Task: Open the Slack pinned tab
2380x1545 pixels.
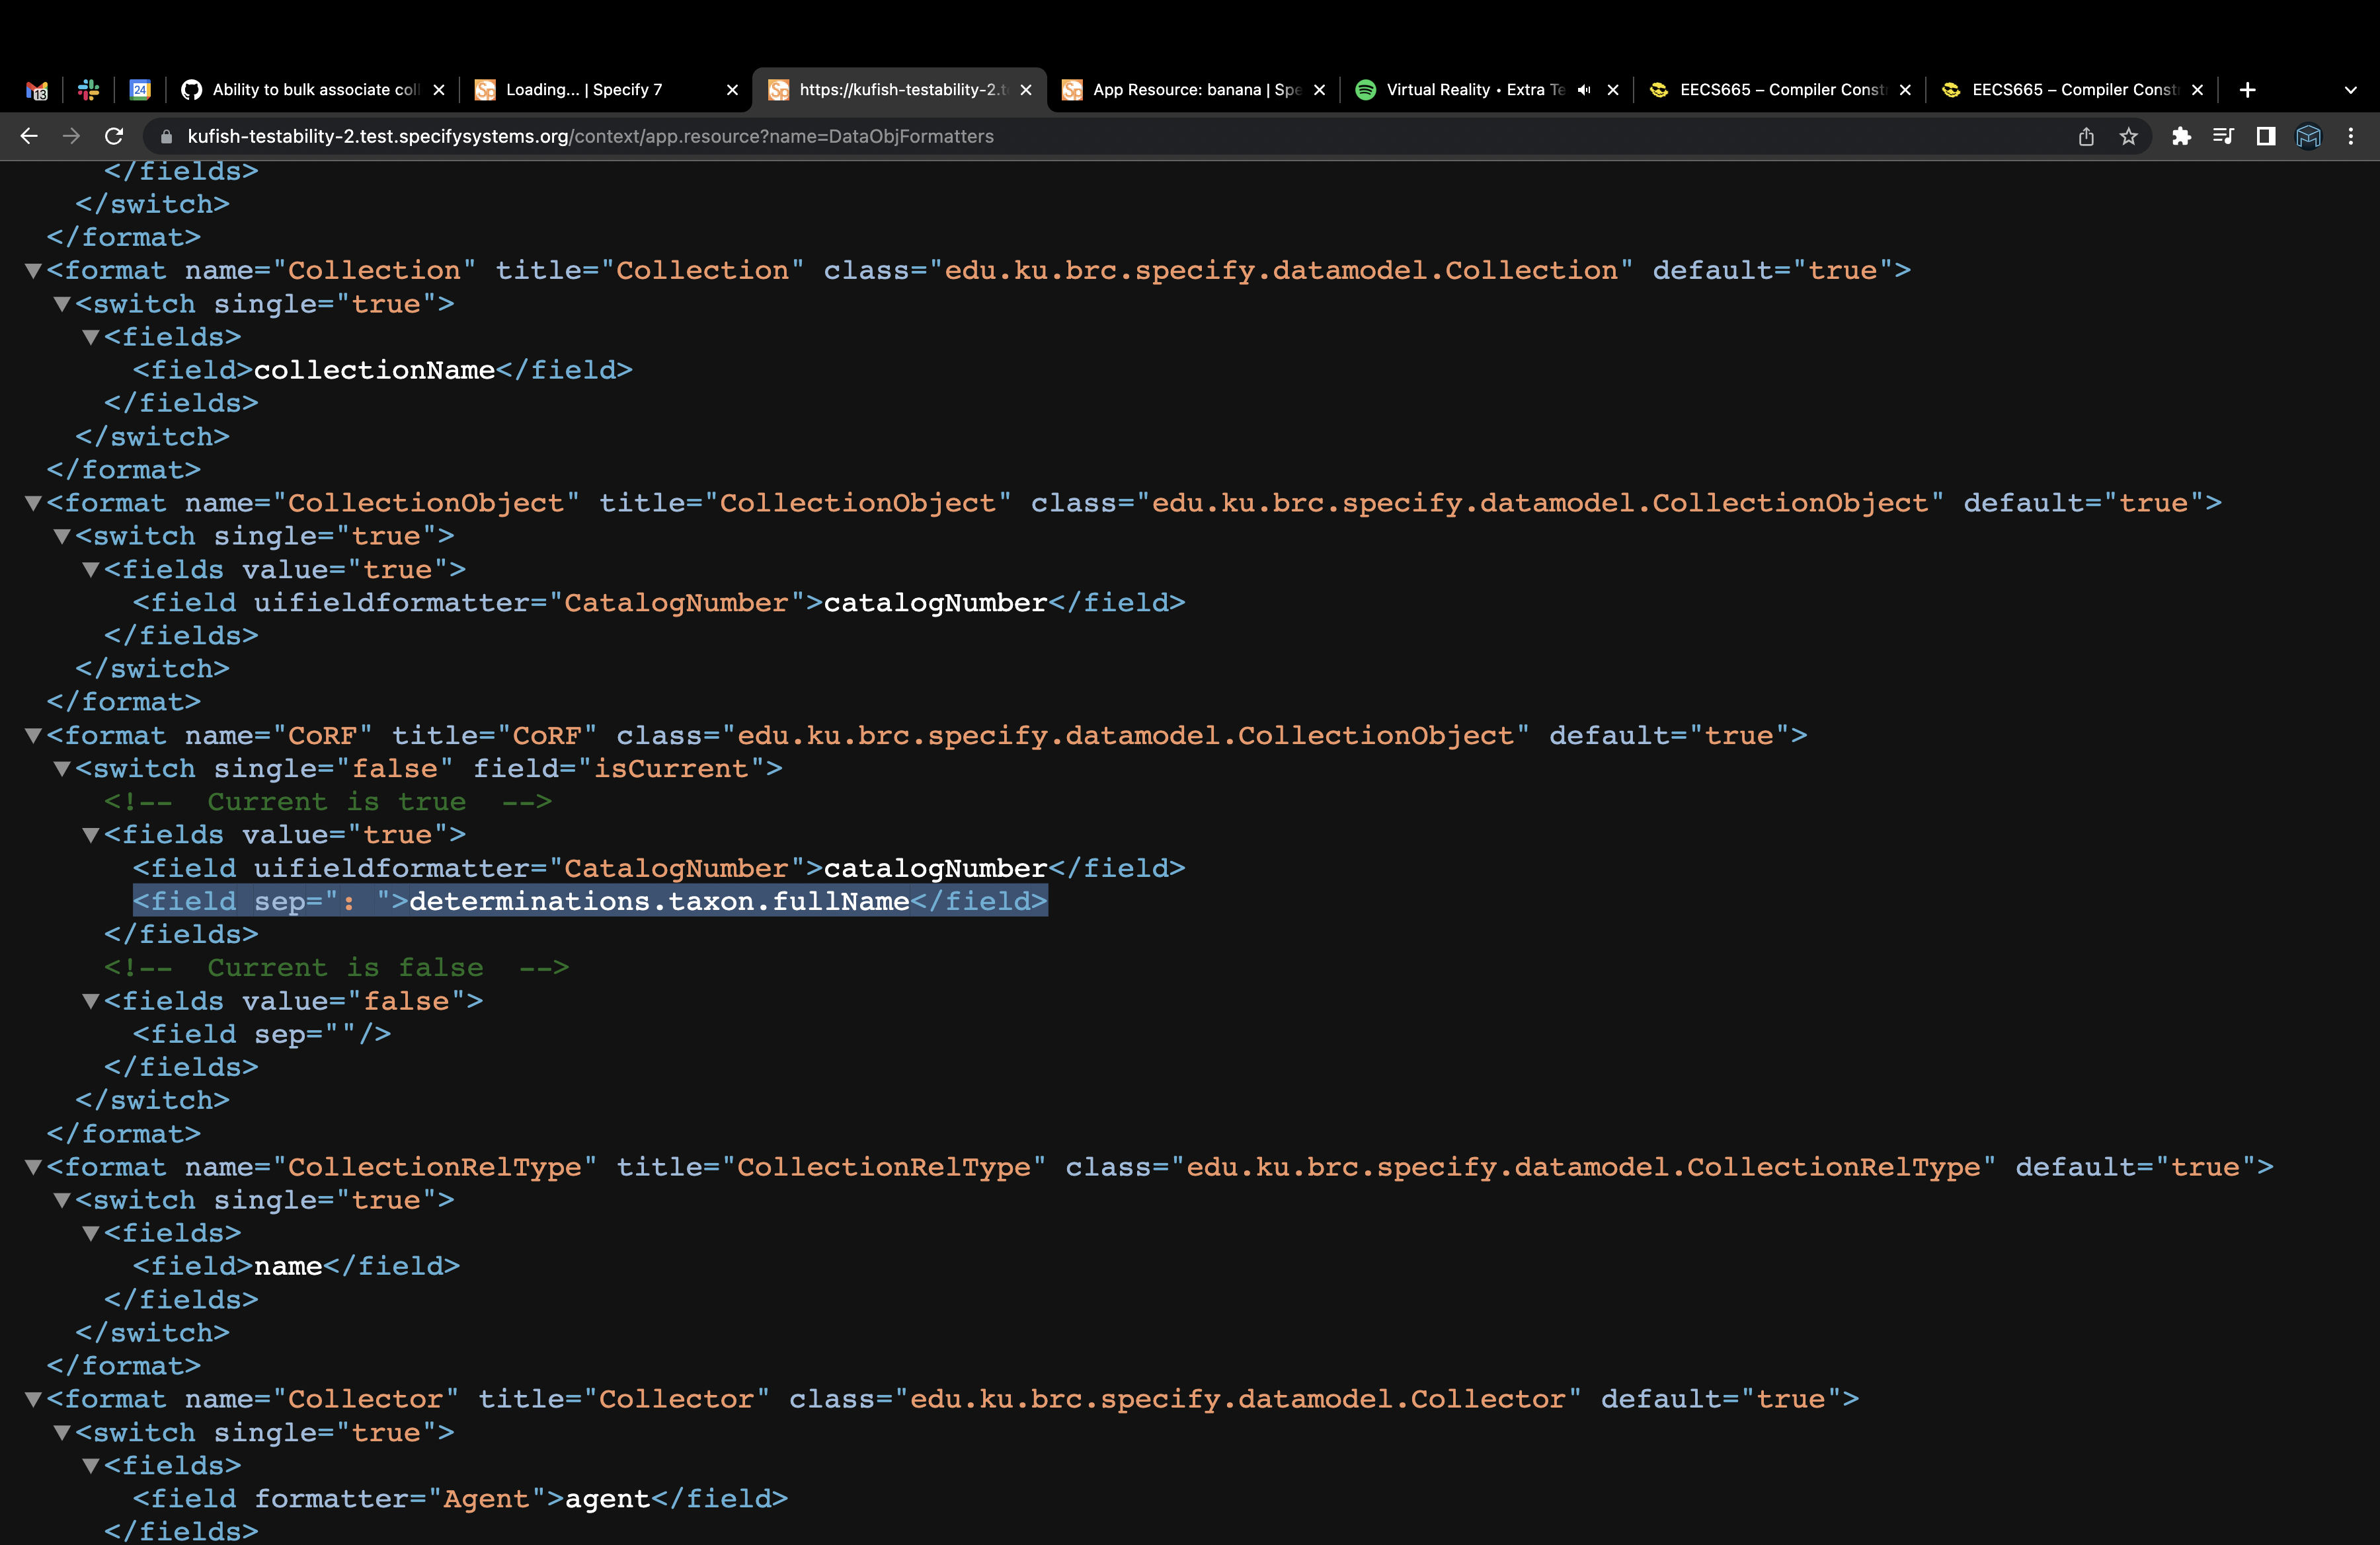Action: click(x=88, y=89)
